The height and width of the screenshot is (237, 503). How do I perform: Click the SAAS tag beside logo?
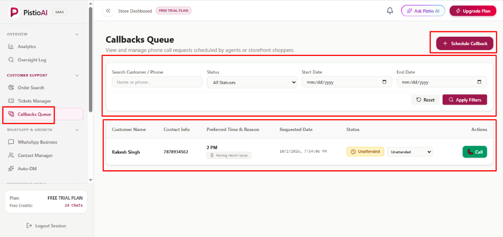tap(59, 12)
